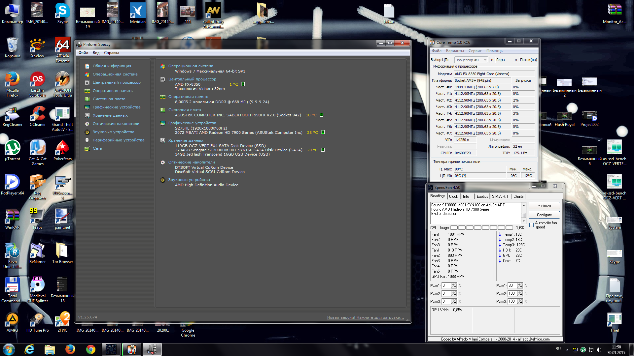Image resolution: width=634 pixels, height=356 pixels.
Task: Click the RU language indicator in the taskbar
Action: pos(558,349)
